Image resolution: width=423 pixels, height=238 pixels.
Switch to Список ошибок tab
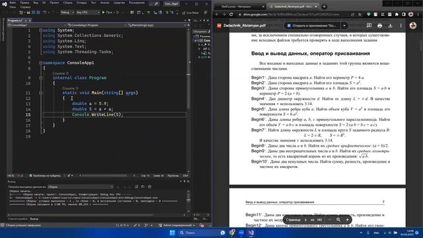(x=18, y=219)
